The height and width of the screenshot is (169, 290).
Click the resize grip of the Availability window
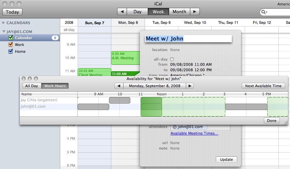286,123
